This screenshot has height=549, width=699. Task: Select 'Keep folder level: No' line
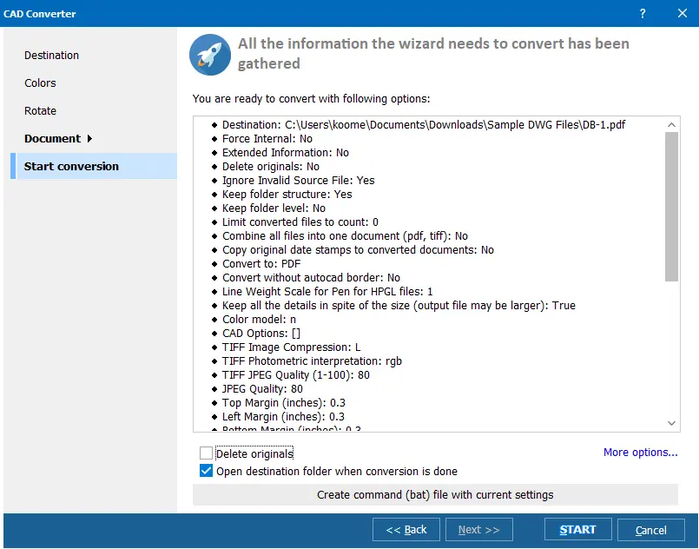[274, 208]
